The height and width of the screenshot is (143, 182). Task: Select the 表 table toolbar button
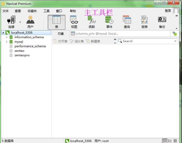point(57,22)
